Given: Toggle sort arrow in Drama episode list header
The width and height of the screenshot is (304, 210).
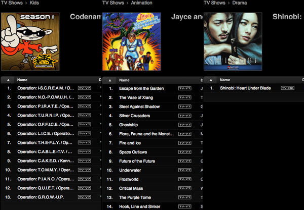Looking at the screenshot, I should pos(211,80).
